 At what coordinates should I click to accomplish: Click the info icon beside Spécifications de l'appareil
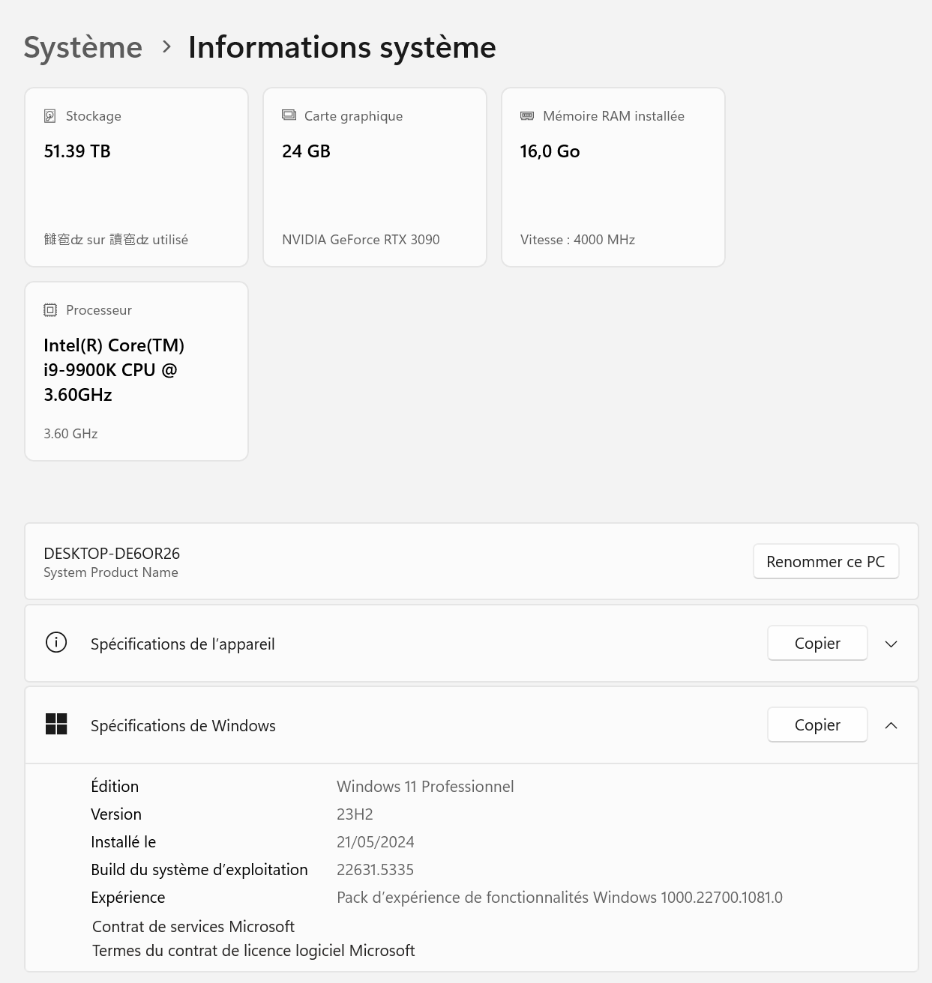click(x=56, y=643)
